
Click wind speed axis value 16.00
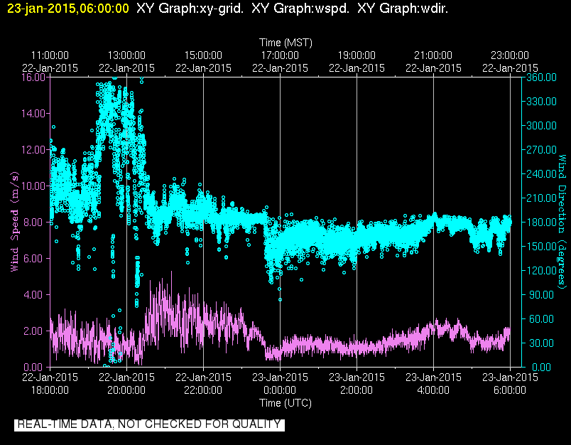pos(33,77)
